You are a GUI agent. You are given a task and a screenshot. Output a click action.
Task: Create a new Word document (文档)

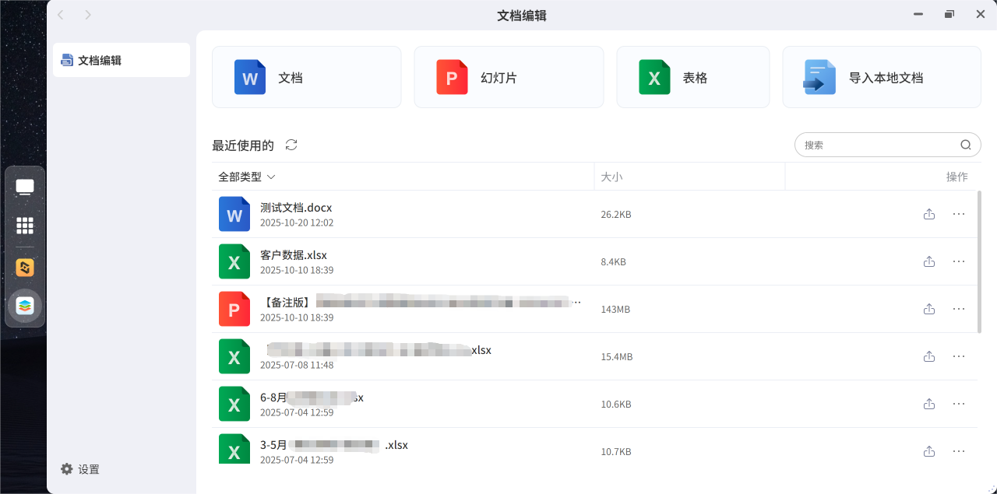click(x=306, y=77)
